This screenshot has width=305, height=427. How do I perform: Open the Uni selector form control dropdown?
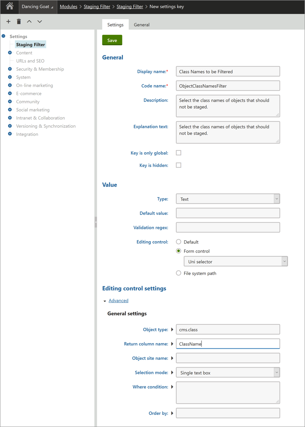235,261
